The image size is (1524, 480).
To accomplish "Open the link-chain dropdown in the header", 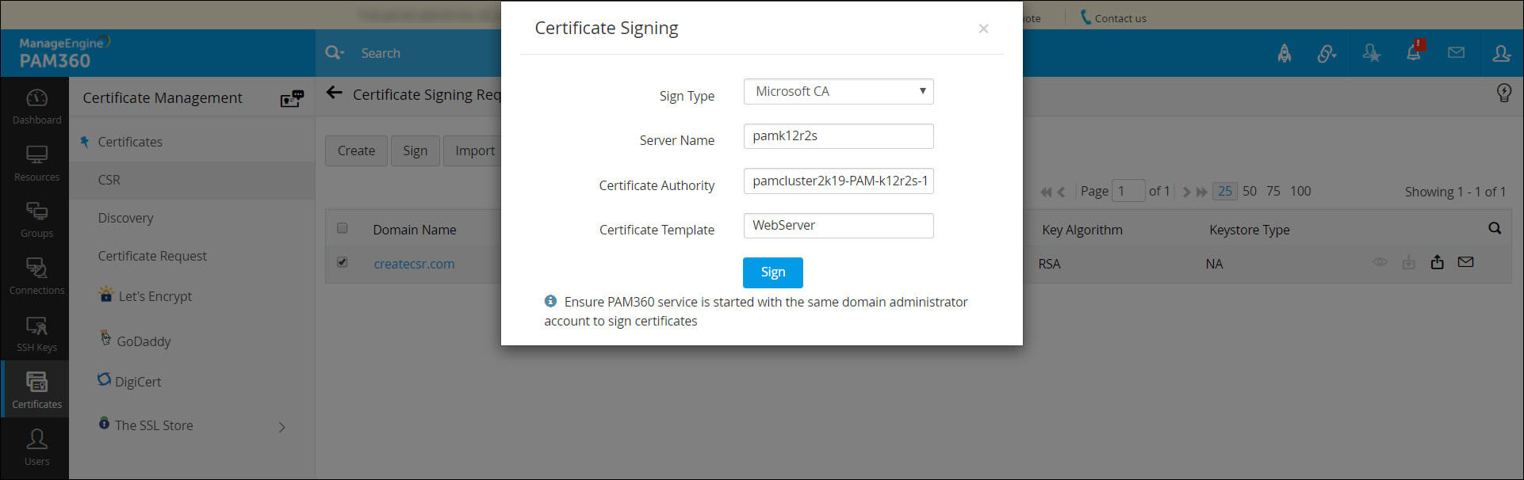I will point(1327,54).
